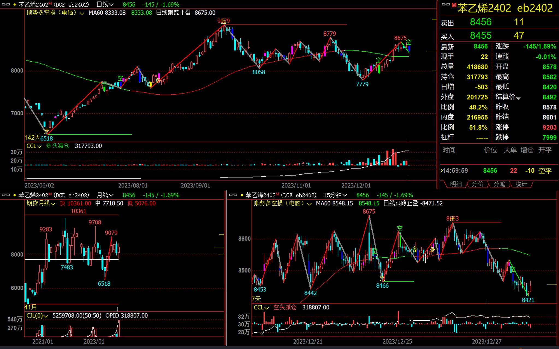The height and width of the screenshot is (349, 559).
Task: Select the 统计 tab
Action: coord(521,184)
